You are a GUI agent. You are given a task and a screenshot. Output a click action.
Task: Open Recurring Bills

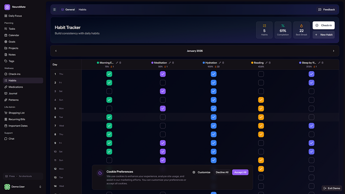click(x=23, y=119)
